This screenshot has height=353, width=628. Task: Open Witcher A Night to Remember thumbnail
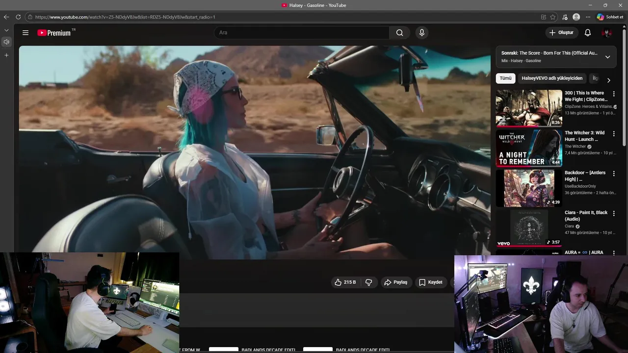pyautogui.click(x=529, y=148)
